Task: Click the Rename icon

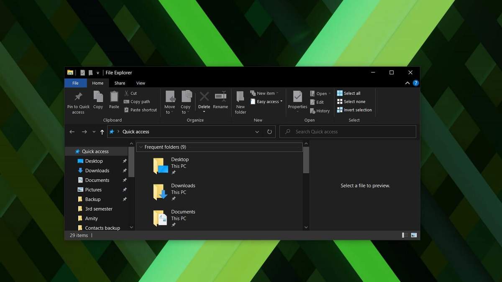Action: coord(220,97)
